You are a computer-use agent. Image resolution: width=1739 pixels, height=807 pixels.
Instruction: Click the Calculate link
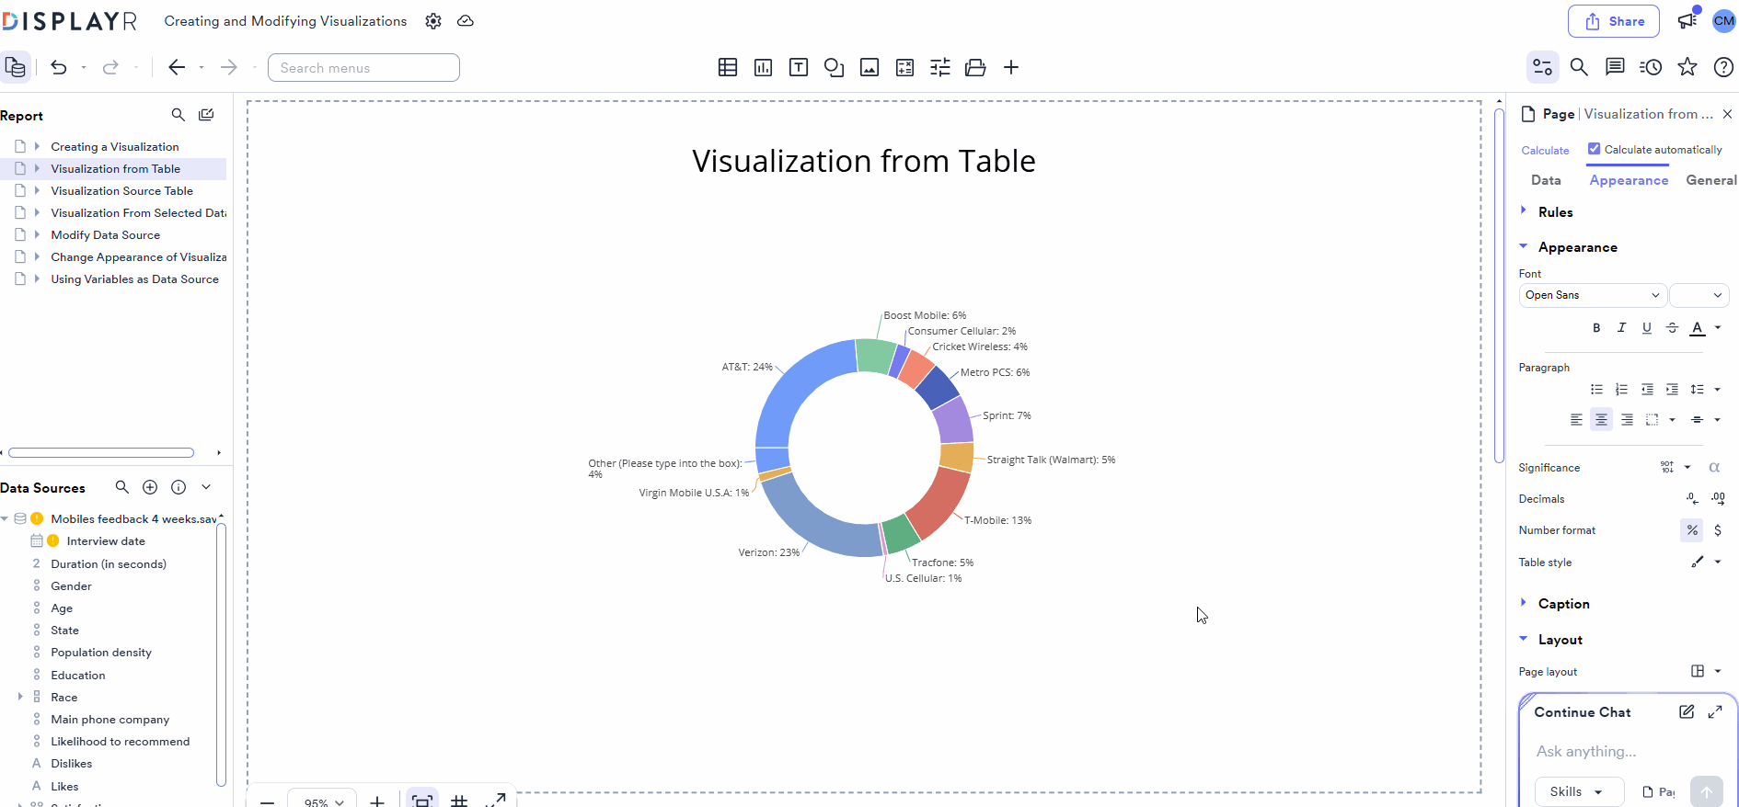(x=1545, y=150)
